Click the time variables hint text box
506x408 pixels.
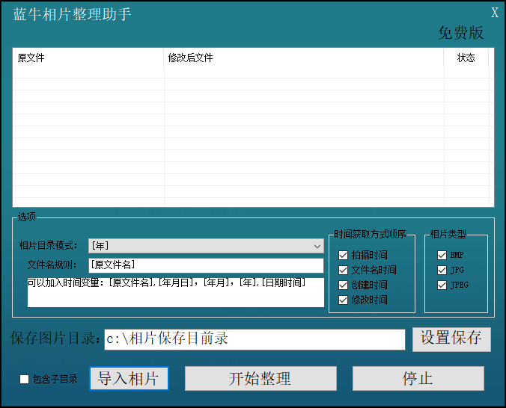176,292
